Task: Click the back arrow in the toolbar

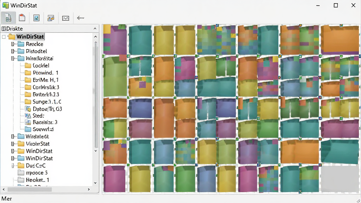Action: click(81, 18)
